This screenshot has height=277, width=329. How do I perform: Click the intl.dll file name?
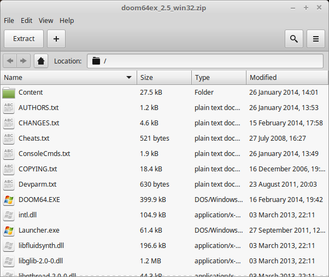coord(27,215)
